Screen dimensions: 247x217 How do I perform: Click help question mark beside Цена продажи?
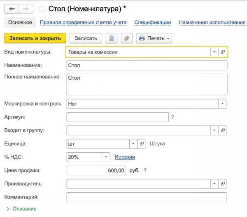tap(145, 170)
